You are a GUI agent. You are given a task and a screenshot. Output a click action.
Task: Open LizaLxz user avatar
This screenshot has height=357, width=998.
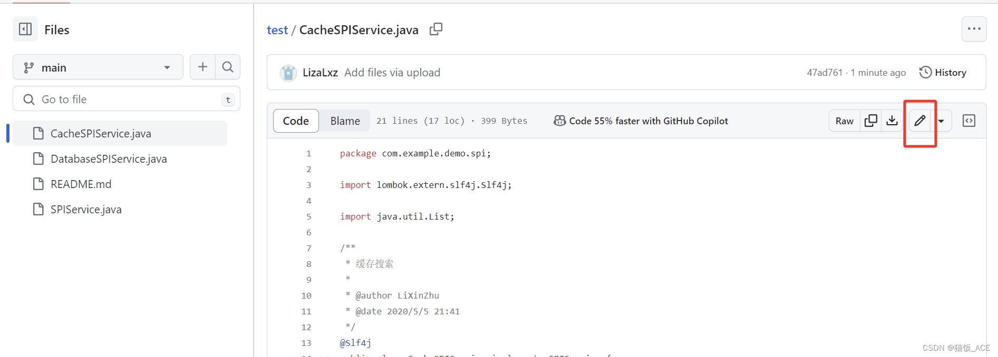pos(288,73)
